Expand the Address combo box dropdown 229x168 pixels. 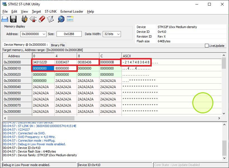coord(44,34)
